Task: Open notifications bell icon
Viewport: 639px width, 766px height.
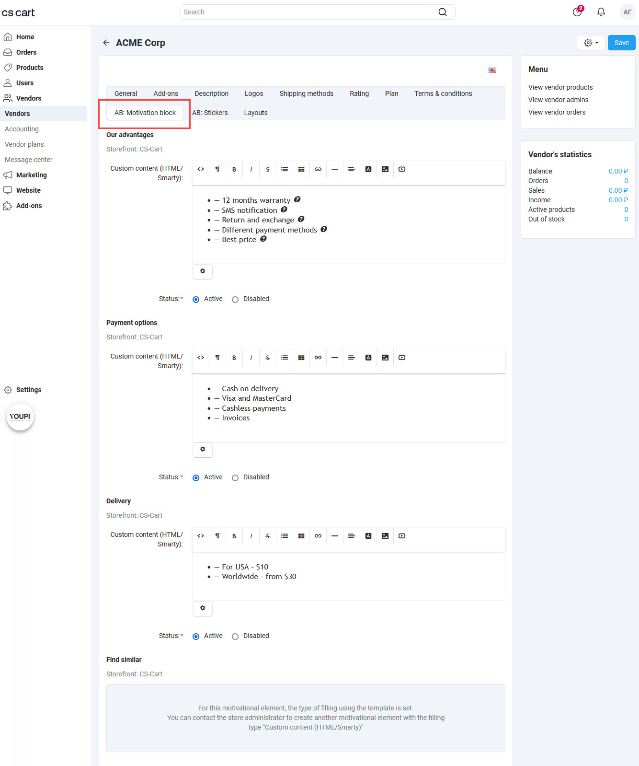Action: pyautogui.click(x=601, y=12)
